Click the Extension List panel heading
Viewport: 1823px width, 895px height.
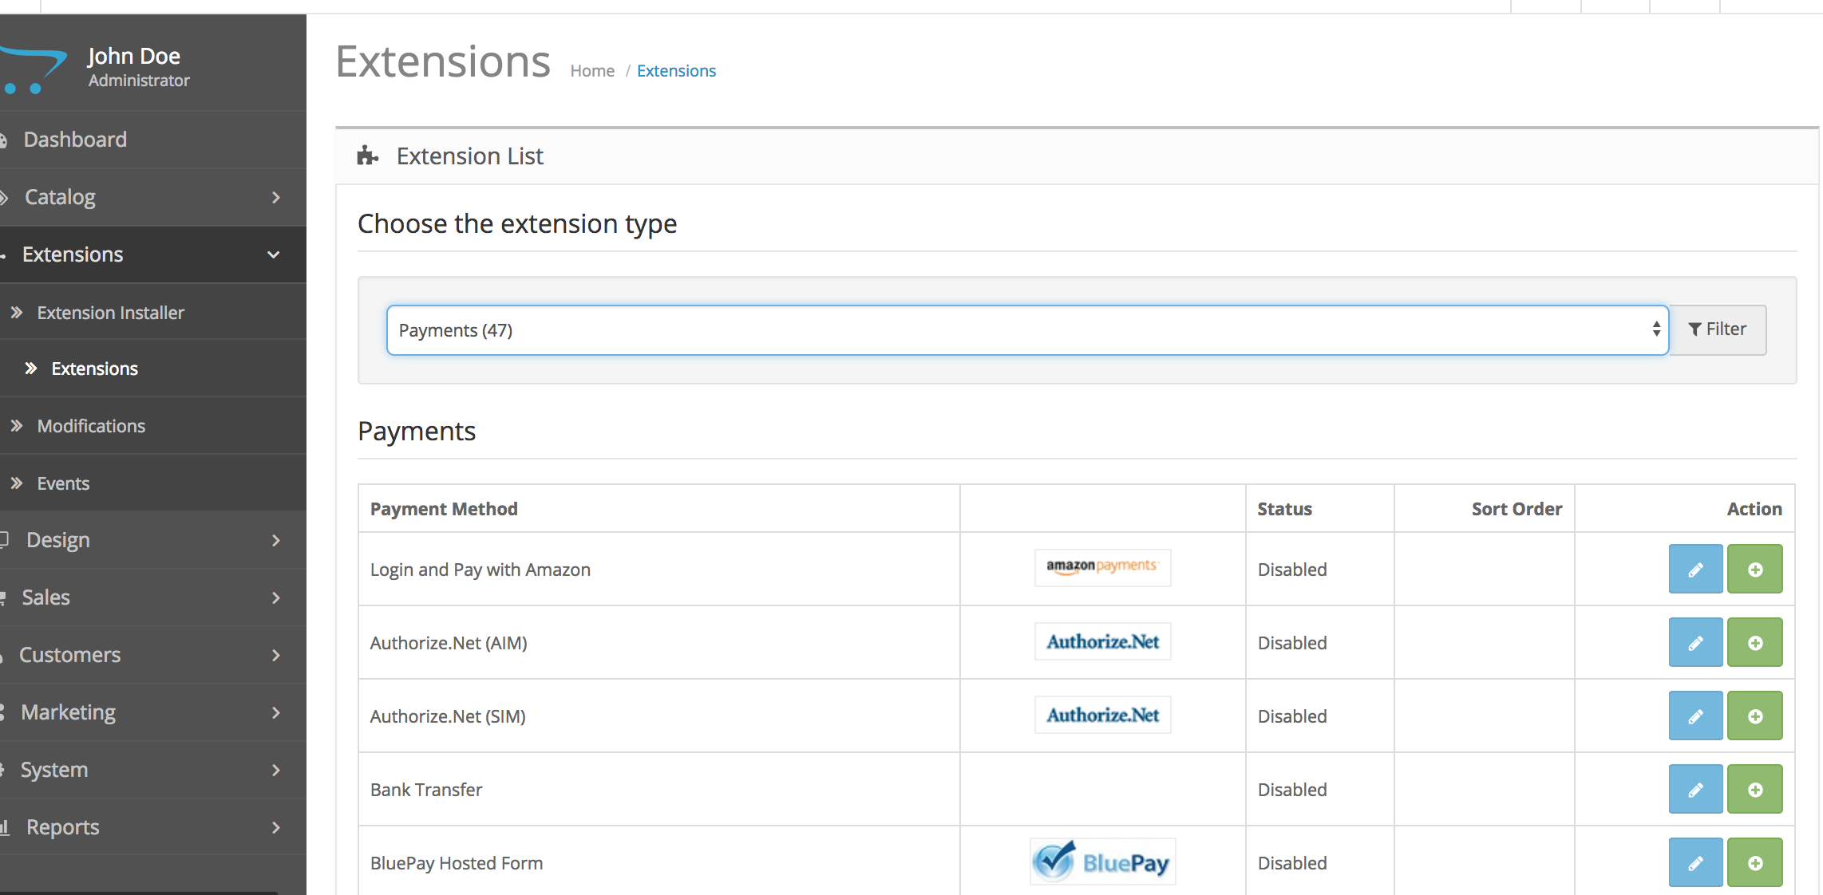click(469, 156)
